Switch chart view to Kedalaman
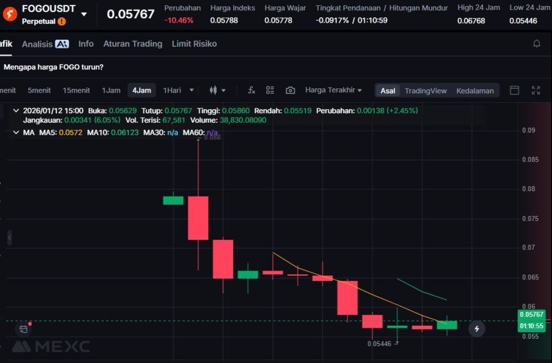Viewport: 552px width, 363px height. click(x=474, y=90)
